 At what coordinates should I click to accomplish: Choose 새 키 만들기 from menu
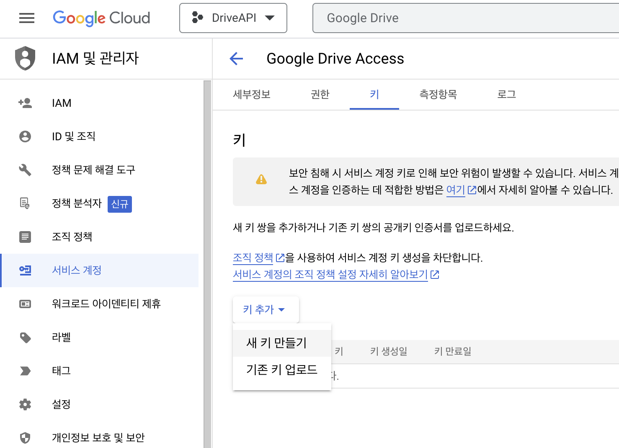coord(282,343)
